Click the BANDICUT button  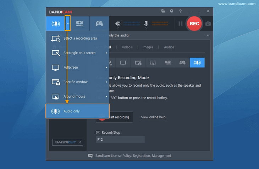pos(67,142)
